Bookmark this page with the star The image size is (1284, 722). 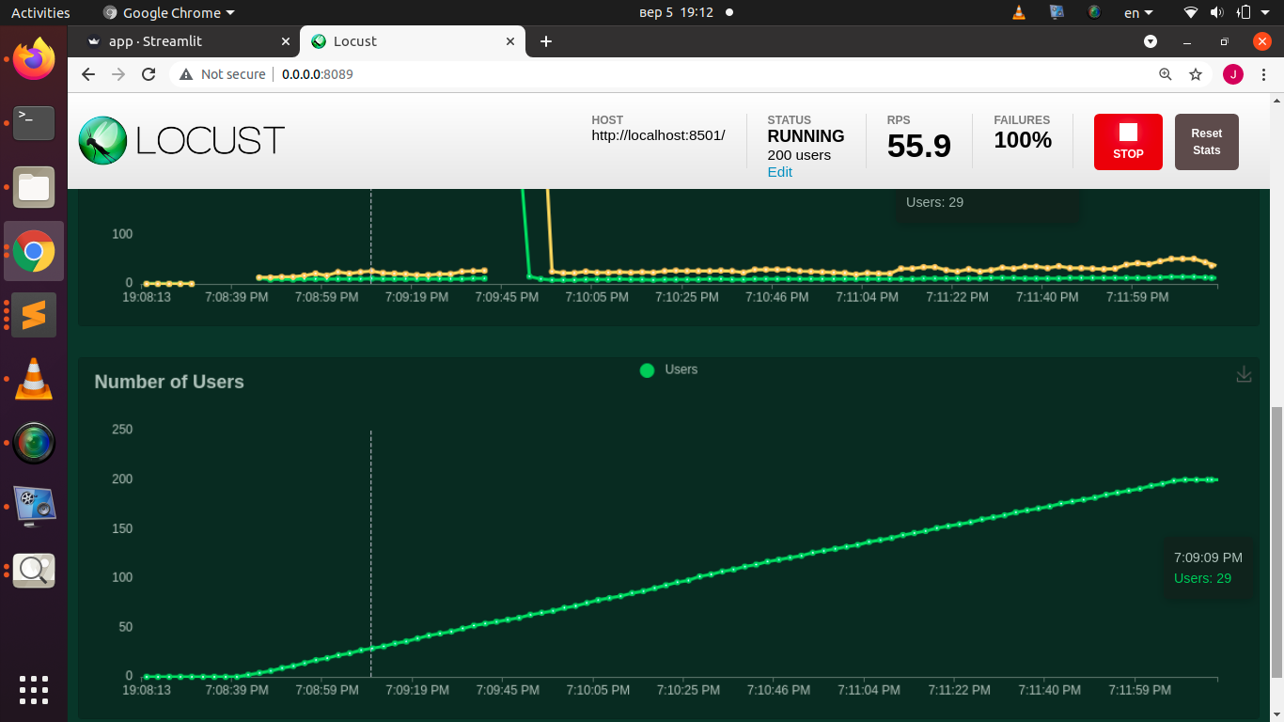pos(1196,74)
